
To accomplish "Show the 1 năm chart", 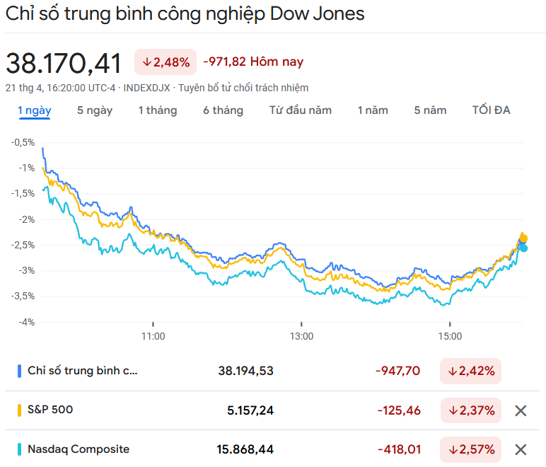I will click(373, 110).
